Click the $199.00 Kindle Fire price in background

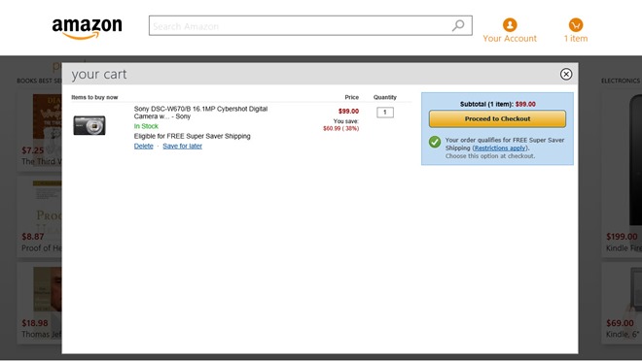(x=622, y=237)
